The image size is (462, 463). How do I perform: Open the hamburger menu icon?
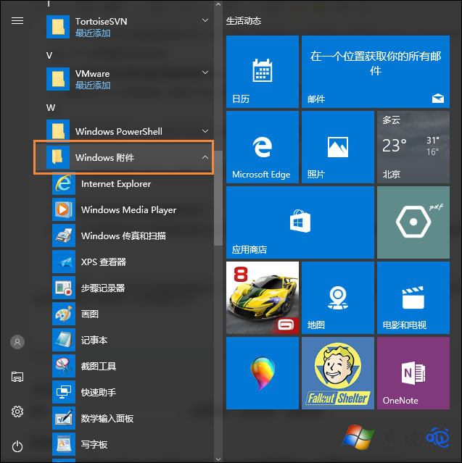tap(17, 21)
